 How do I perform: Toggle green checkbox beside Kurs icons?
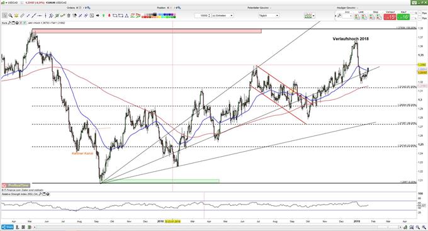[x=25, y=23]
